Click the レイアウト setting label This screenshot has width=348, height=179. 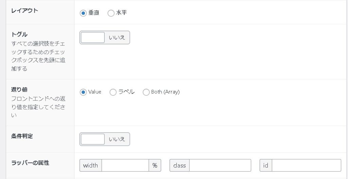[25, 11]
